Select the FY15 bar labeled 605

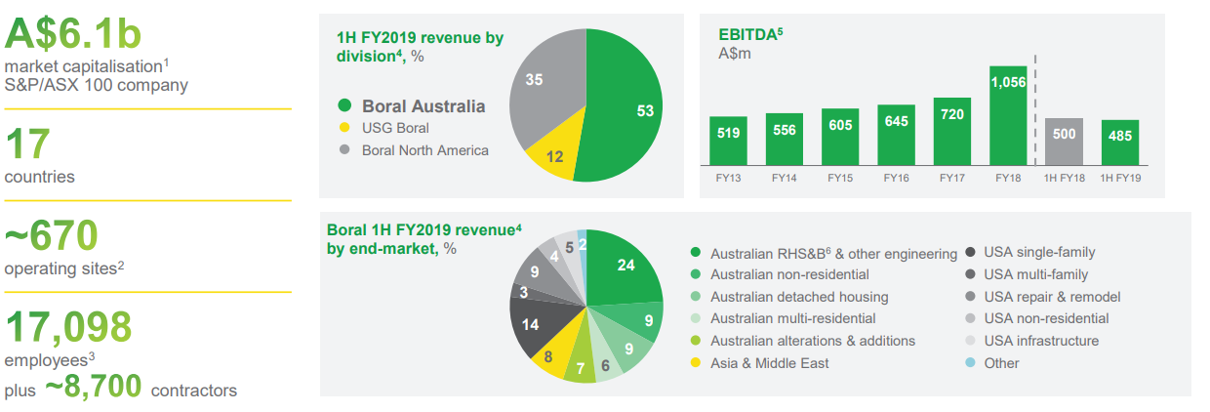840,137
